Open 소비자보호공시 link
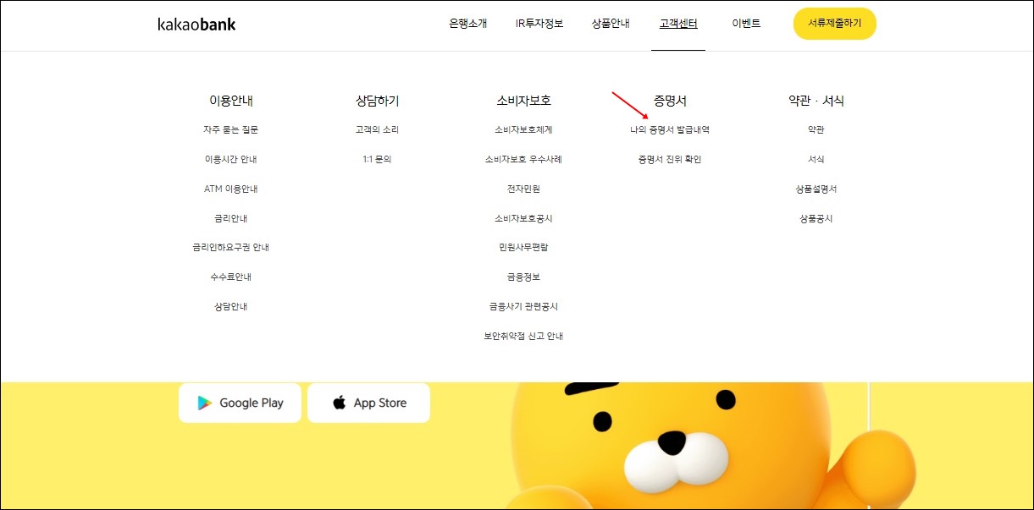The height and width of the screenshot is (510, 1034). [x=524, y=218]
